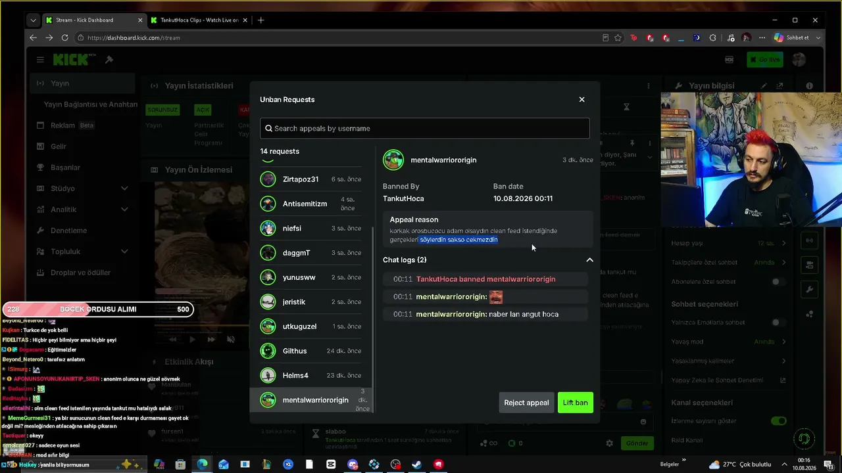Search appeals by username field
The height and width of the screenshot is (473, 842).
click(425, 128)
